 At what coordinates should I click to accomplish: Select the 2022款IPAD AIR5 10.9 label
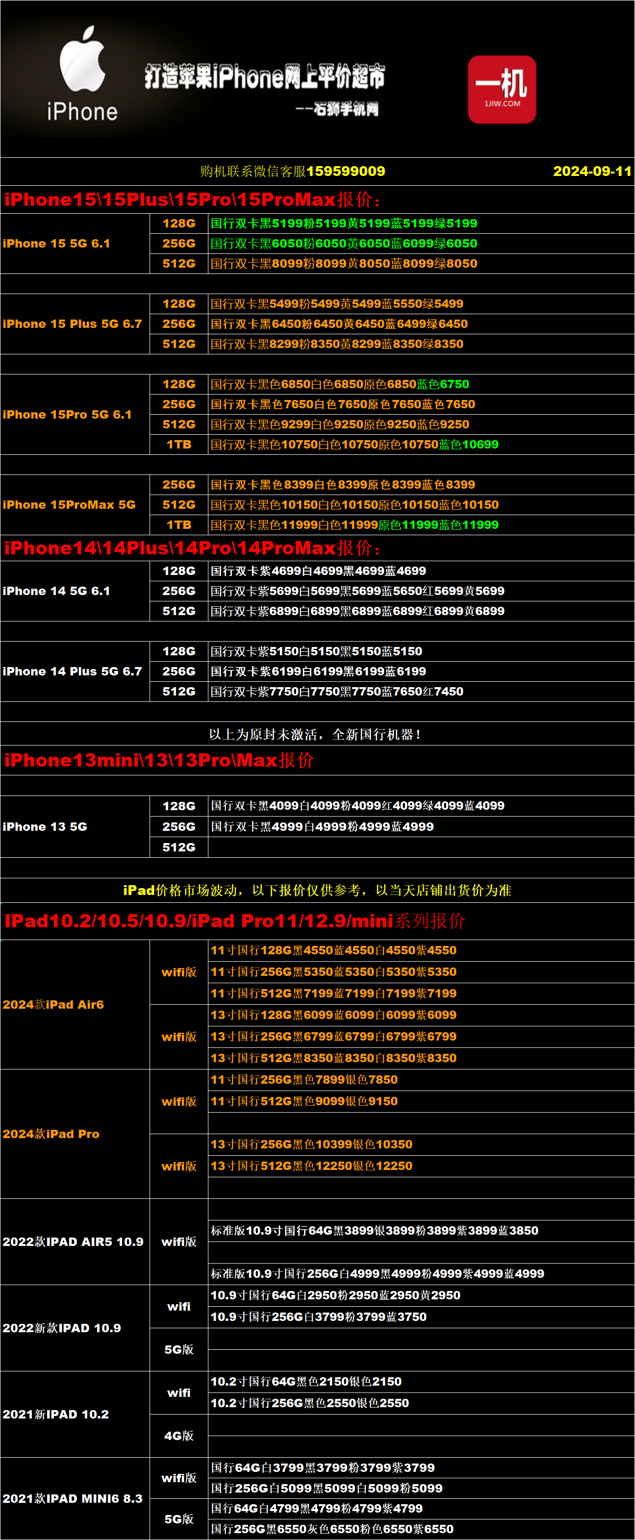[73, 1242]
